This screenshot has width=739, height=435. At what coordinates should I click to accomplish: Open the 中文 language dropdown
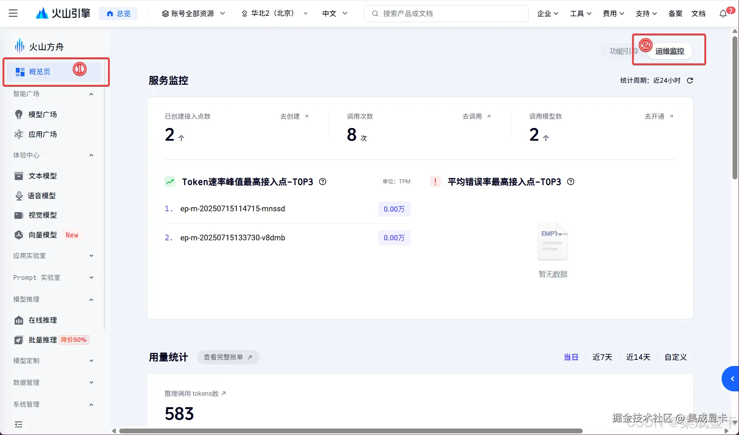click(335, 13)
